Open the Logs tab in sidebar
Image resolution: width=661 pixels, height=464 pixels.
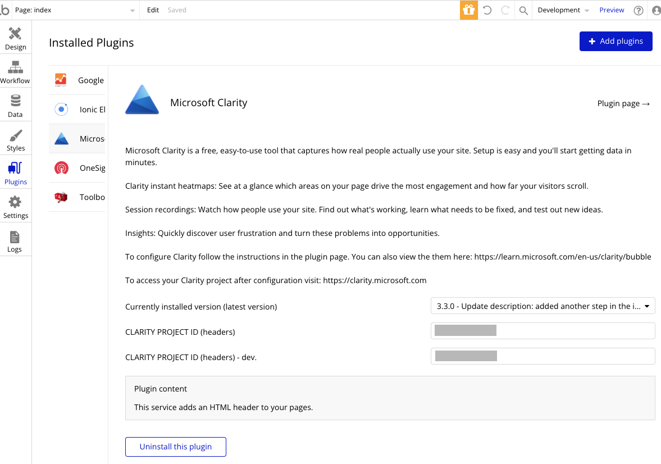(x=16, y=242)
